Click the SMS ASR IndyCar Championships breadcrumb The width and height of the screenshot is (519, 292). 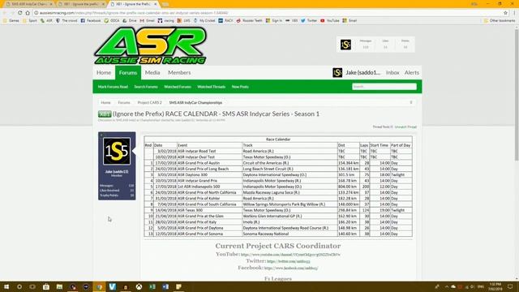tap(195, 103)
